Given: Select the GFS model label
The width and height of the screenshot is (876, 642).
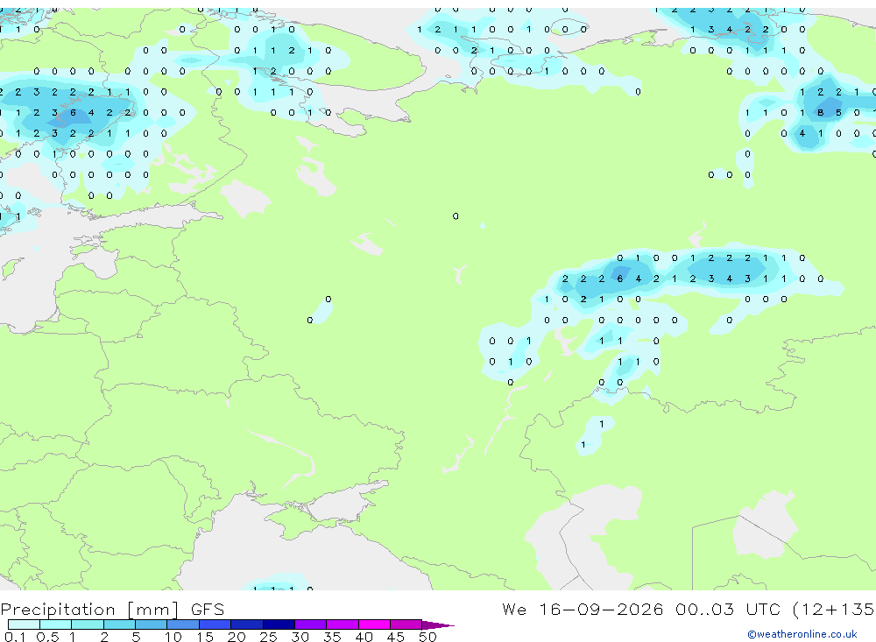Looking at the screenshot, I should click(208, 610).
